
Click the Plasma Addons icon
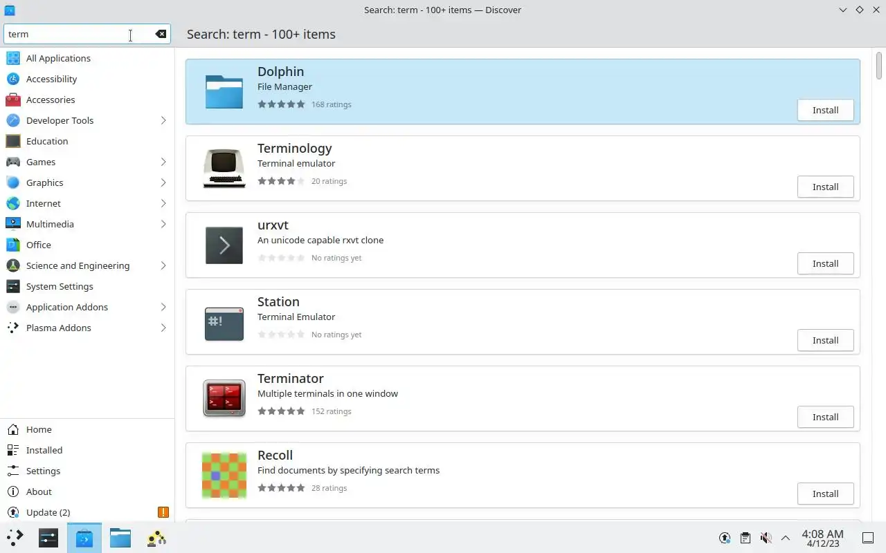tap(12, 328)
